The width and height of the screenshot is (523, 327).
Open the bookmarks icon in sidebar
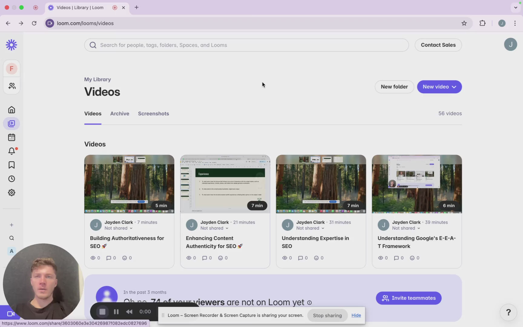tap(12, 165)
